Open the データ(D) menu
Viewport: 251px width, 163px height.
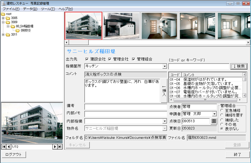pos(30,9)
